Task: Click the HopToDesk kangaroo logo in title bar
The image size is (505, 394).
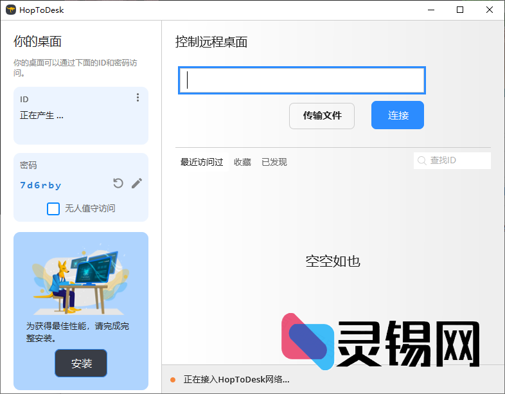Action: click(11, 10)
